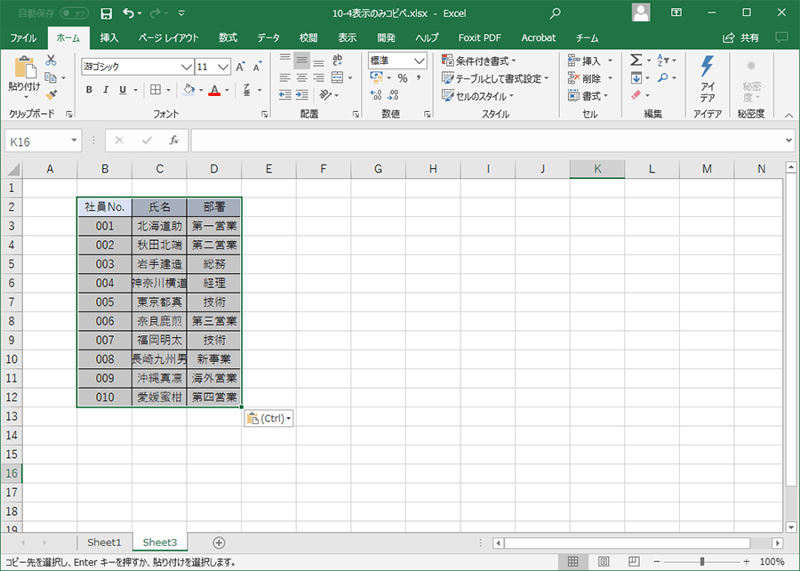
Task: Switch to Sheet1 worksheet tab
Action: point(104,543)
